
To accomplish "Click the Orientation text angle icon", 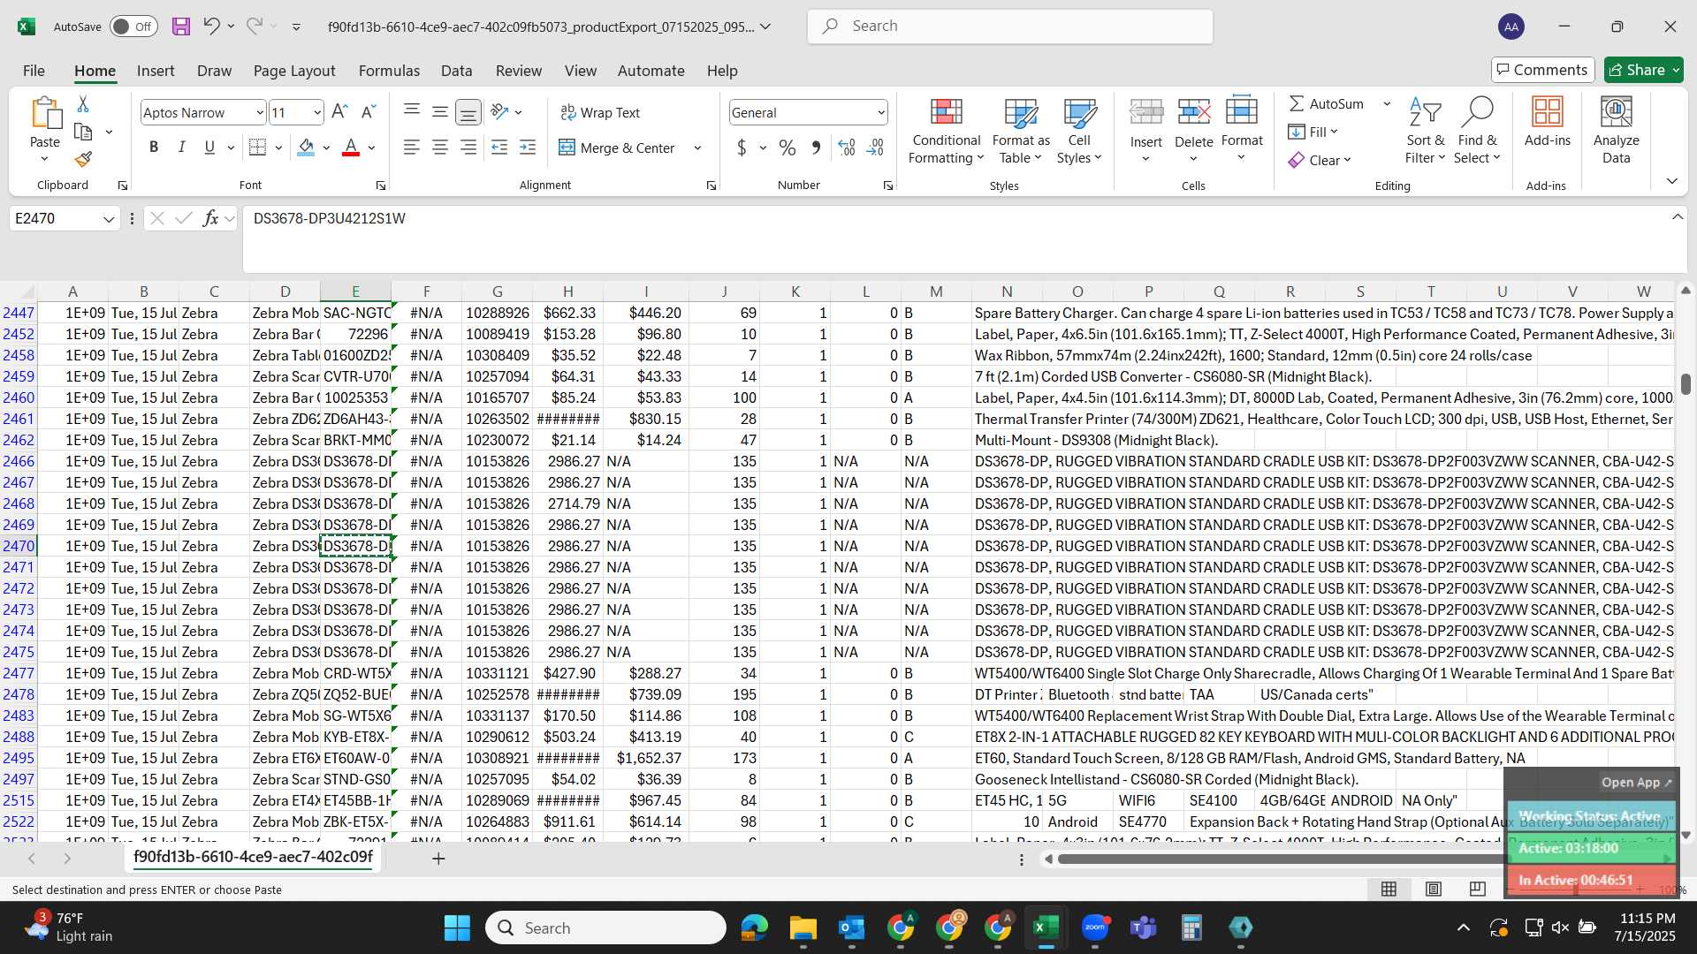I will [499, 111].
